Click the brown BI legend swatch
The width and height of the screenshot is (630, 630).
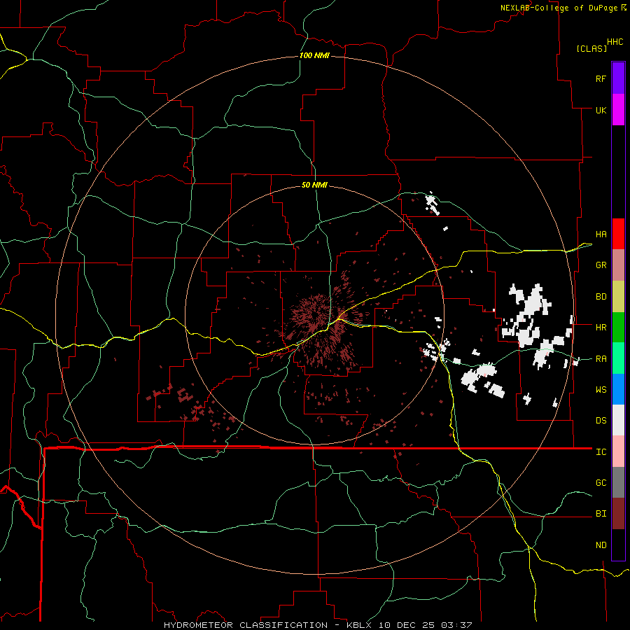click(618, 514)
